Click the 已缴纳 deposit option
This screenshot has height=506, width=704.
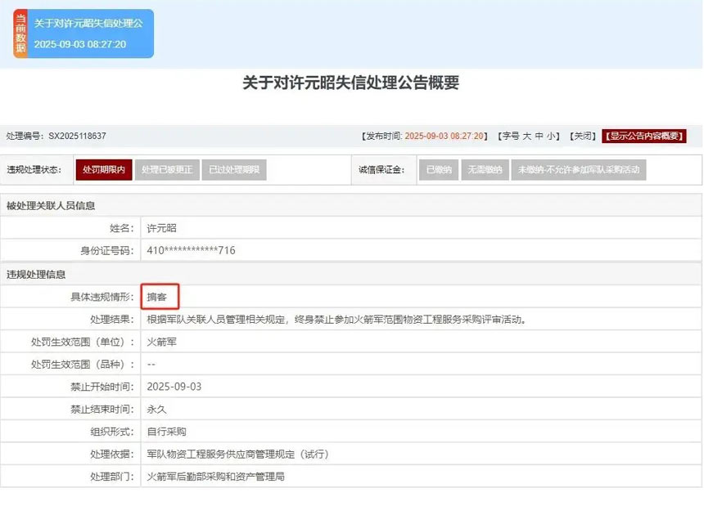[439, 169]
